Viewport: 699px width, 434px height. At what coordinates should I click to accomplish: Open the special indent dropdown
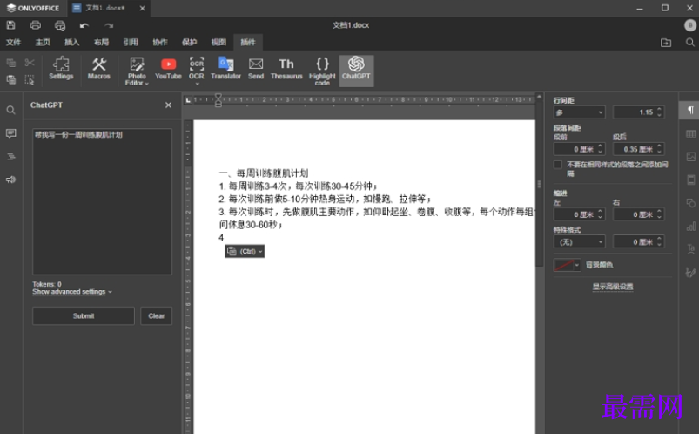579,242
